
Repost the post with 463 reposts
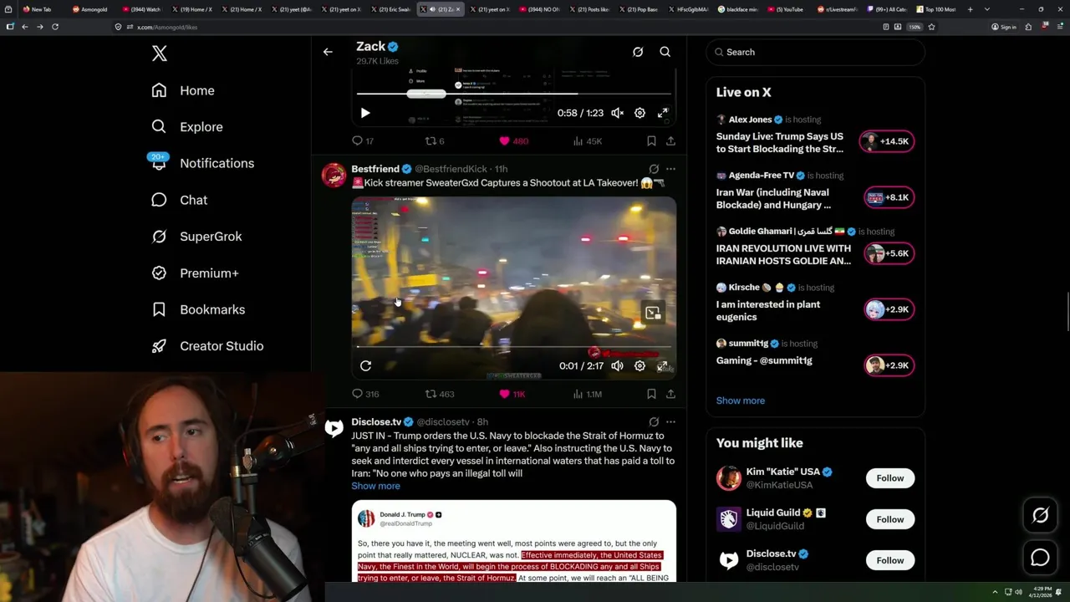pyautogui.click(x=440, y=394)
